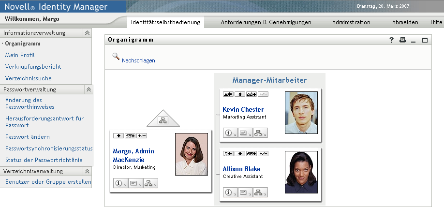Toggle the +/- expand button on Allison Blake's card
The height and width of the screenshot is (207, 444).
click(x=263, y=154)
